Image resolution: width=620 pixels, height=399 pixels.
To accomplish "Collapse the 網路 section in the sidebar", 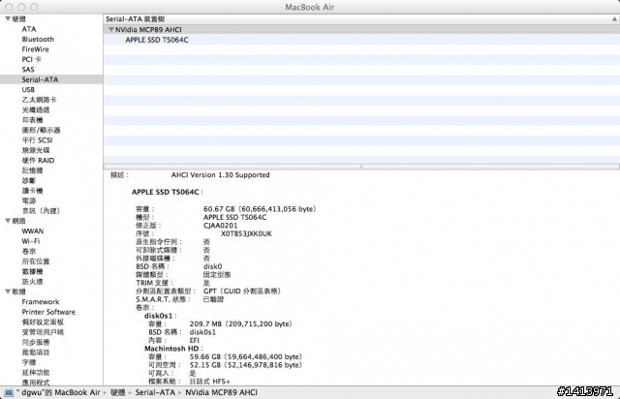I will (8, 221).
